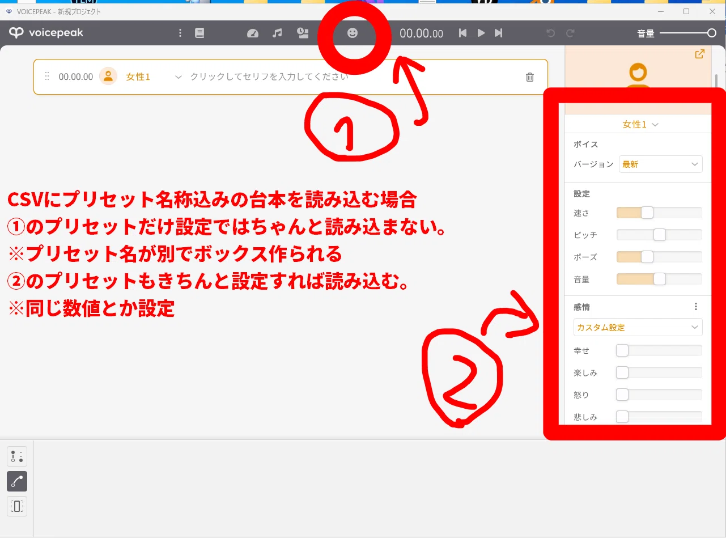Maximize the VOICEPEAK window
Screen dimensions: 726x538
click(x=686, y=11)
